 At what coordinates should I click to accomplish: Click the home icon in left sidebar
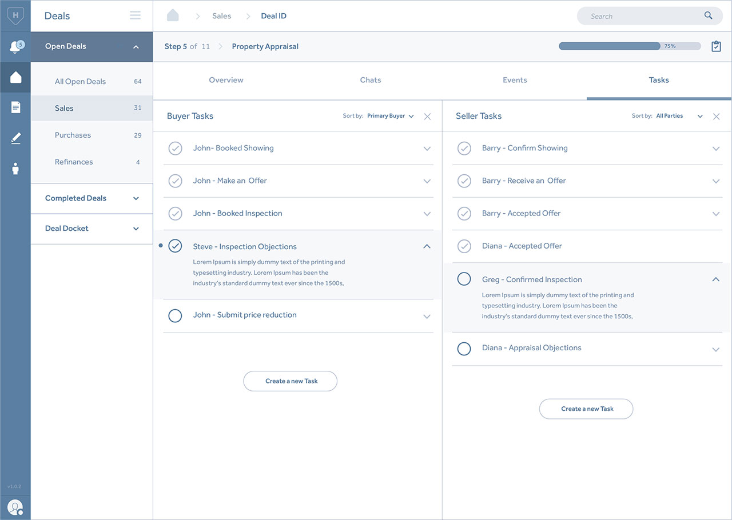[x=15, y=77]
